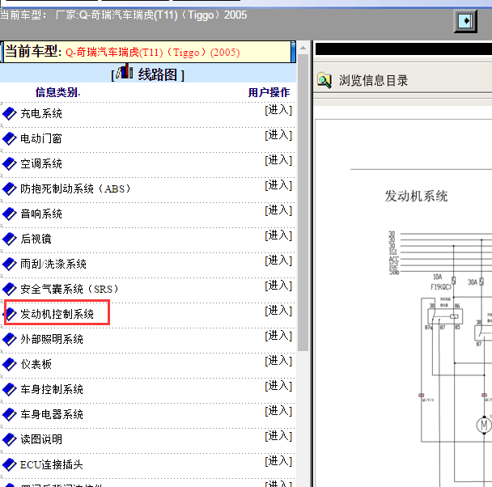Open 后视镜 via its [进入] link
Image resolution: width=492 pixels, height=487 pixels.
pyautogui.click(x=278, y=235)
